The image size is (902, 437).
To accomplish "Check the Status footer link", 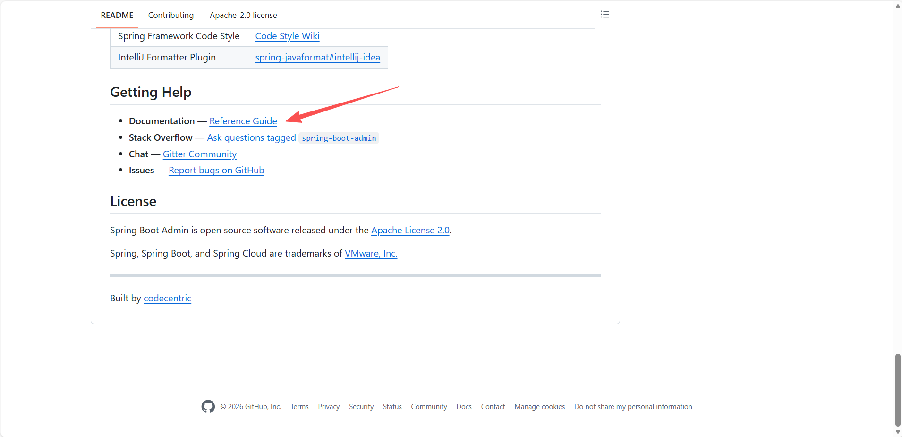I will 392,407.
